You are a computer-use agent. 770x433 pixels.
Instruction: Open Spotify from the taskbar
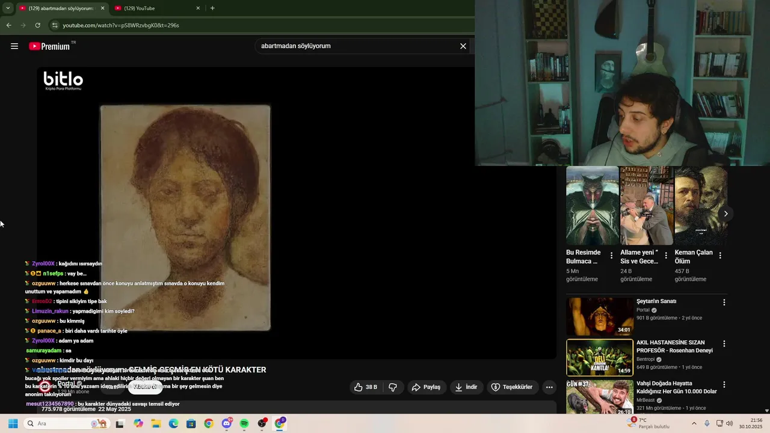[244, 424]
